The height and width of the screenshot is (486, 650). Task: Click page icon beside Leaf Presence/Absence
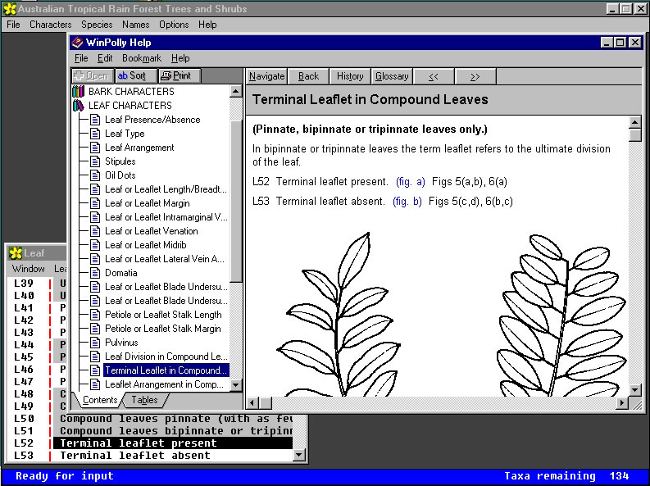[95, 120]
